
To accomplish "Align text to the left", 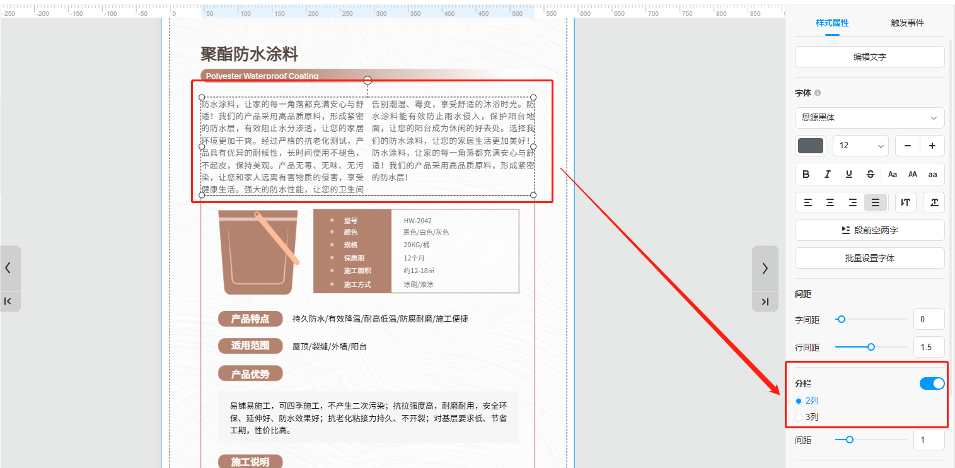I will pyautogui.click(x=807, y=202).
